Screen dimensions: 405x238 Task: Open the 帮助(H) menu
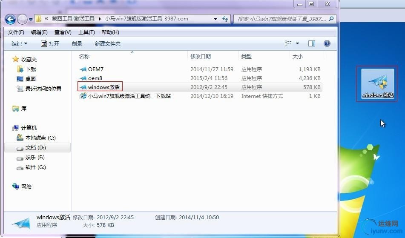(x=110, y=32)
